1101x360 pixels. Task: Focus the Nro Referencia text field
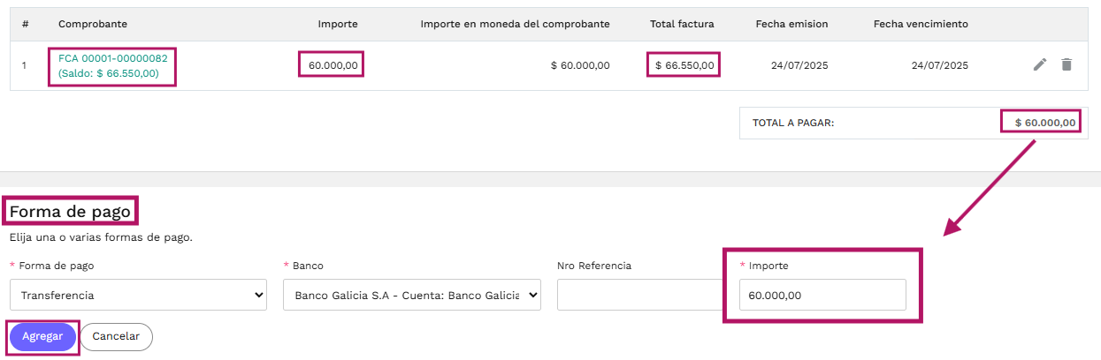(x=641, y=295)
